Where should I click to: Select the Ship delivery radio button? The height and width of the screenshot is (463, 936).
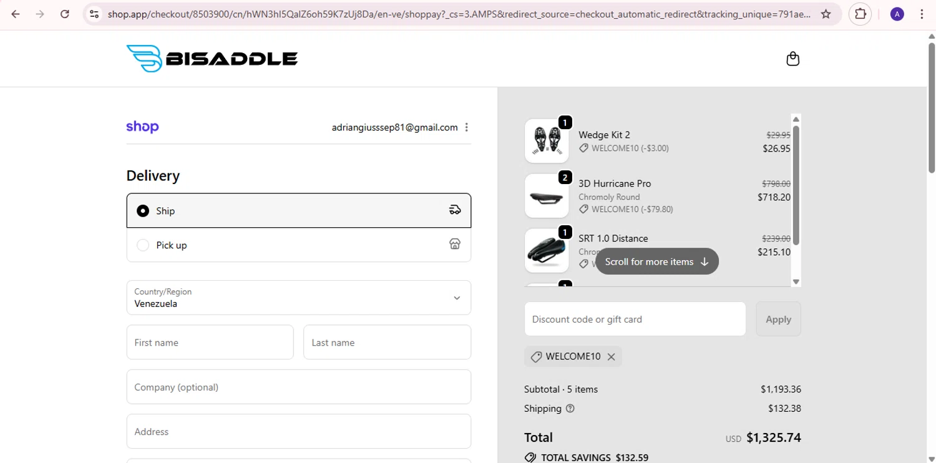pos(143,211)
